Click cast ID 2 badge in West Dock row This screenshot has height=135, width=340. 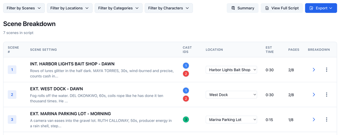pos(186,99)
